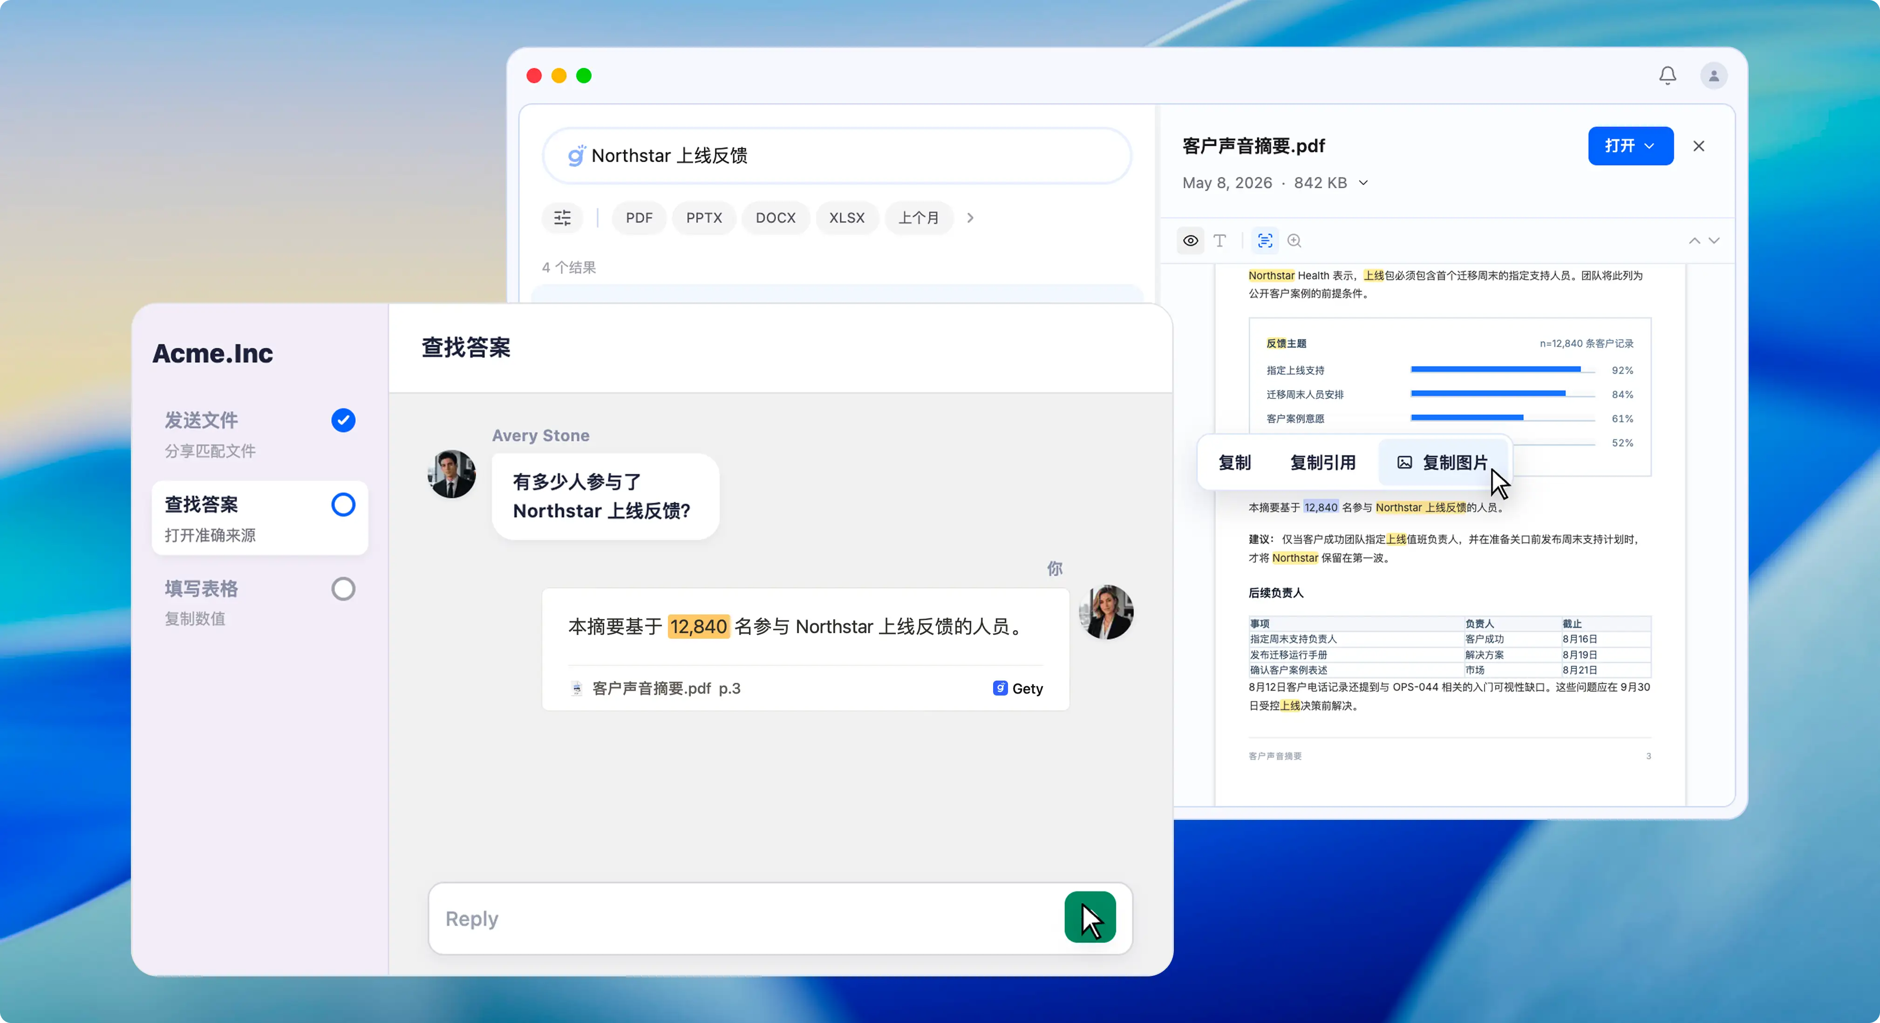Open the 发送文件 step in sidebar
Screen dimensions: 1880x1023
[260, 434]
